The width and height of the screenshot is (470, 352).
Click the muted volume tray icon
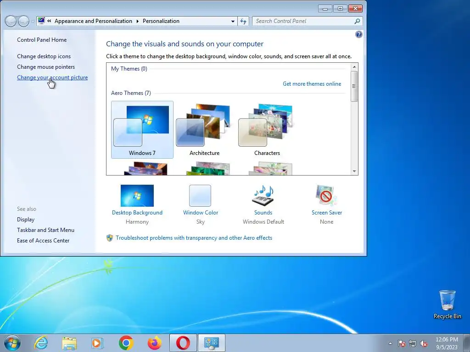[424, 343]
